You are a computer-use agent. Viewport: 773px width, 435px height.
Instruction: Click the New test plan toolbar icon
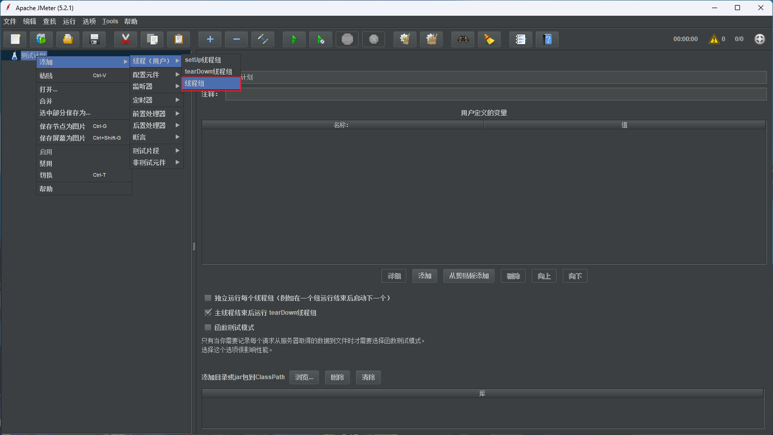tap(15, 39)
